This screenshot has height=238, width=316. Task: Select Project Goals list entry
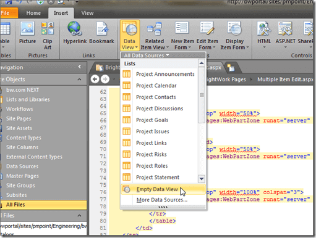tap(160, 120)
